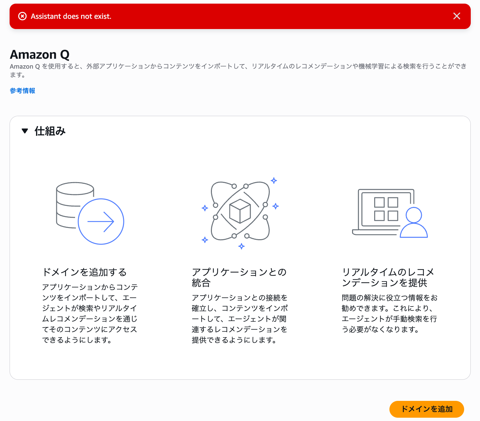This screenshot has width=480, height=421.
Task: Click the paragraph starting アプリケーションとの接続を確立し
Action: tap(240, 319)
